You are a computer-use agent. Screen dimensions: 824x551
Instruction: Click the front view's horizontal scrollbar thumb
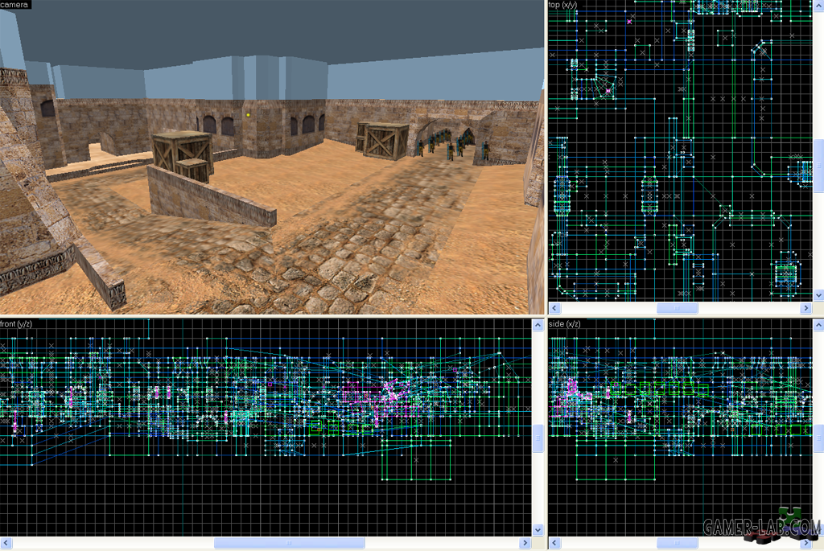[289, 543]
